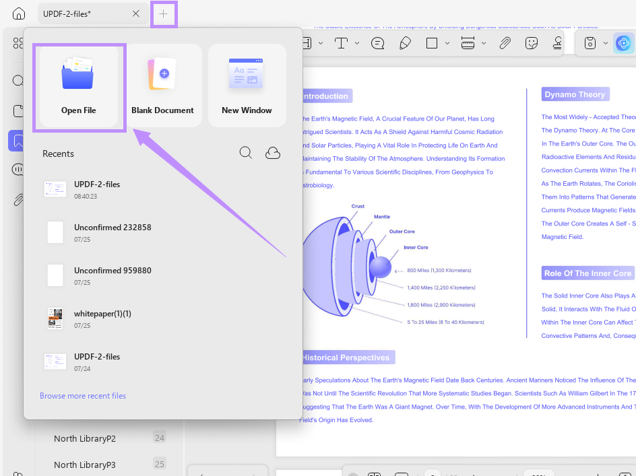Select the stamp tool
636x476 pixels.
click(558, 43)
